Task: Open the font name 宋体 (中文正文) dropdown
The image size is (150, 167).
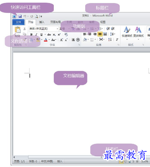Action: [57, 29]
